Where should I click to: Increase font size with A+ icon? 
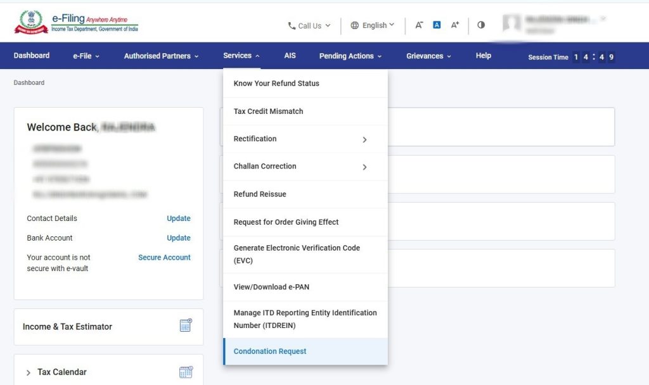click(455, 25)
